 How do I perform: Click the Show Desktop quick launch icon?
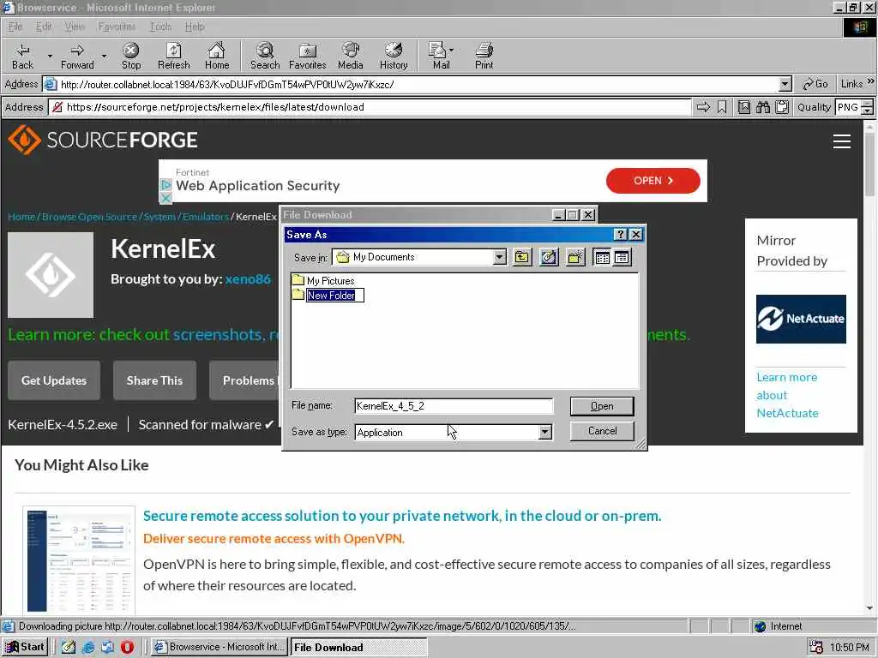click(x=69, y=647)
